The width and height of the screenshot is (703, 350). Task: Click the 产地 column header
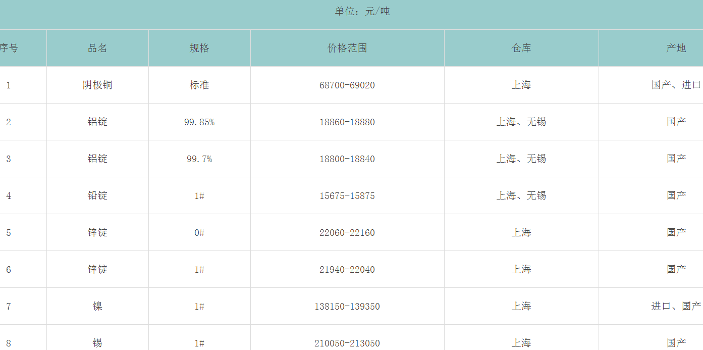(x=676, y=48)
